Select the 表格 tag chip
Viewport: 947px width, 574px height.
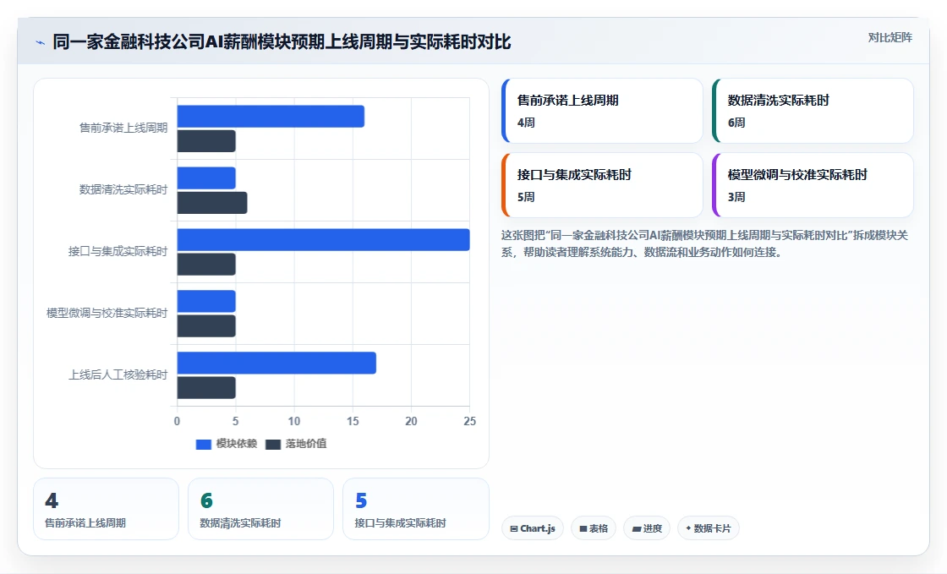[593, 528]
